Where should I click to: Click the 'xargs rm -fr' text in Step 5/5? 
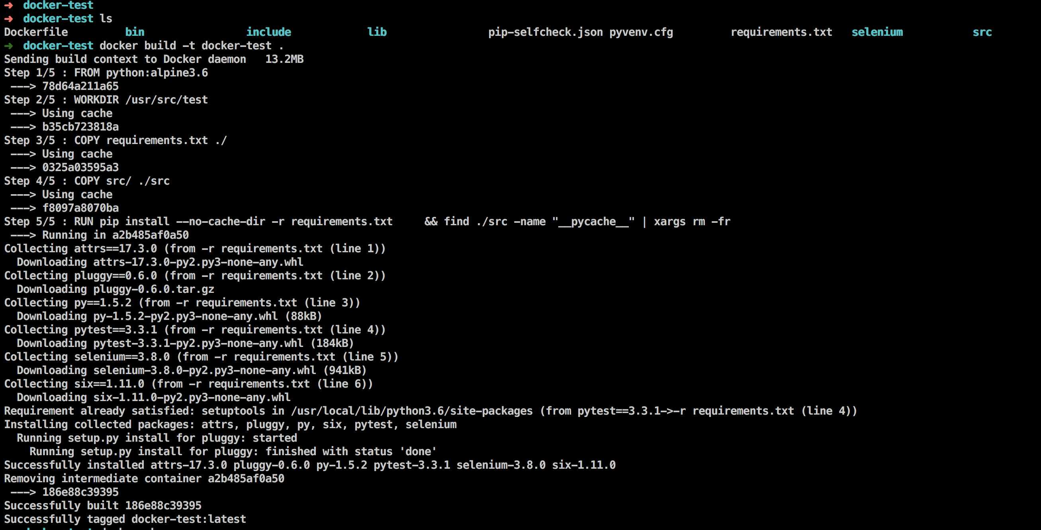tap(692, 222)
